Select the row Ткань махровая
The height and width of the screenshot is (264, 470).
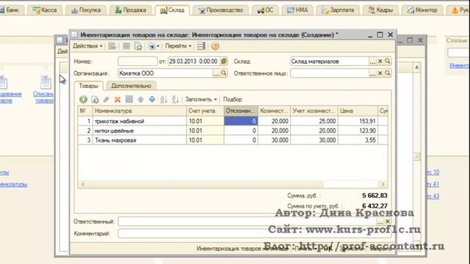click(233, 140)
